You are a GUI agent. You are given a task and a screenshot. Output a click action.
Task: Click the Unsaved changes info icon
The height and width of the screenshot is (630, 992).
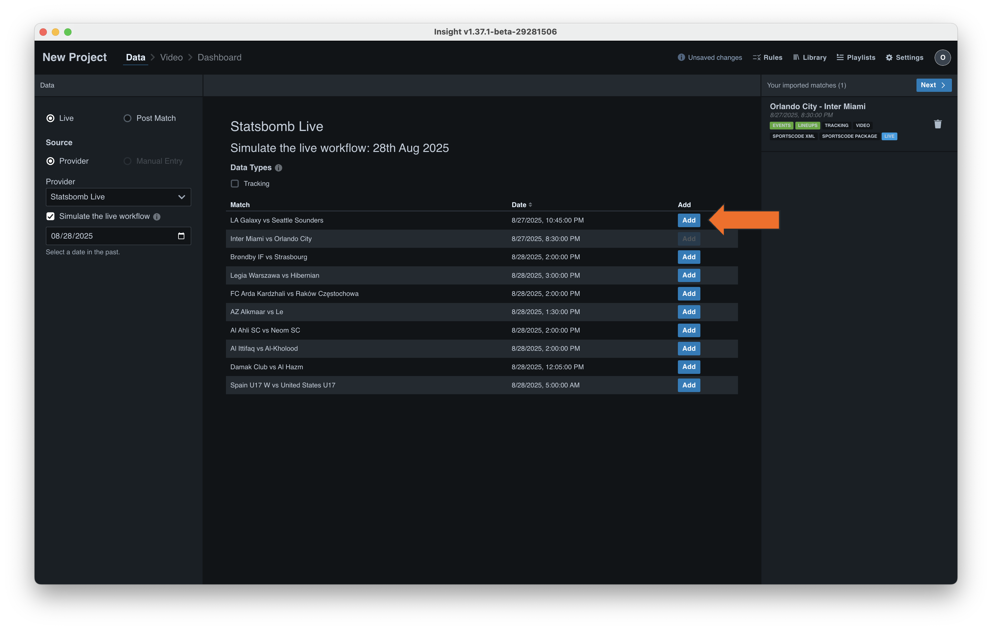pyautogui.click(x=681, y=57)
